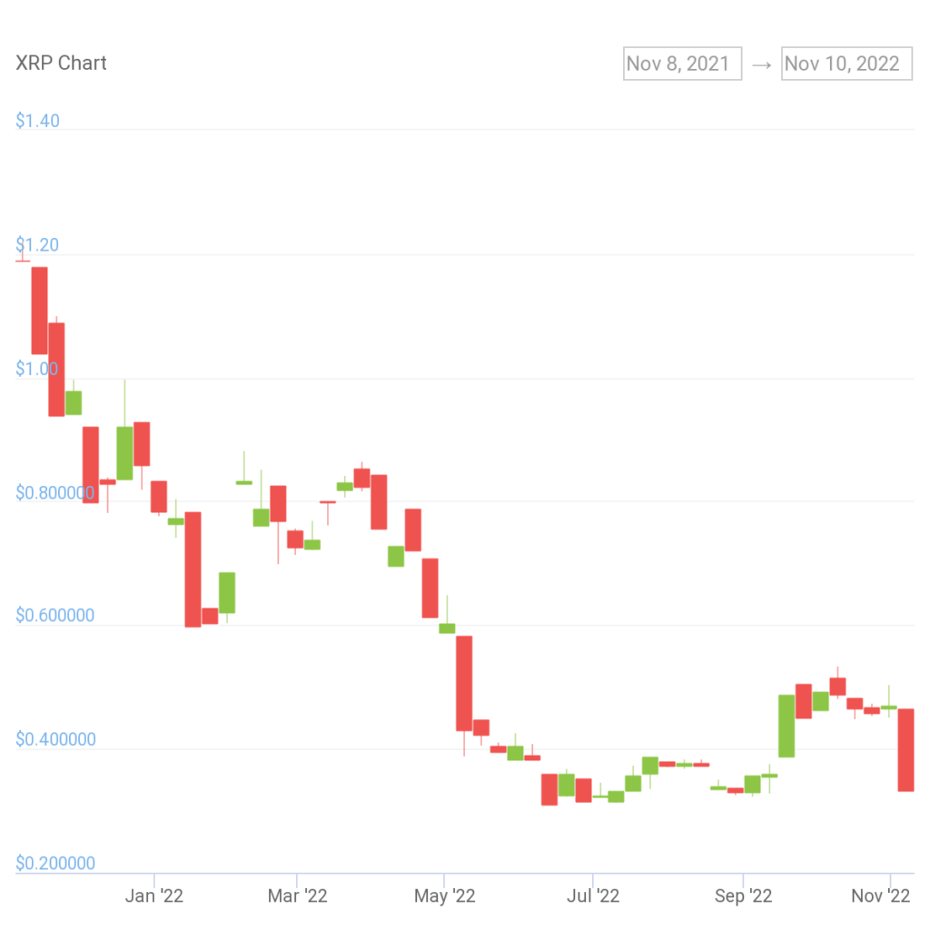The image size is (930, 930).
Task: Select the XRP Chart title
Action: pos(61,64)
